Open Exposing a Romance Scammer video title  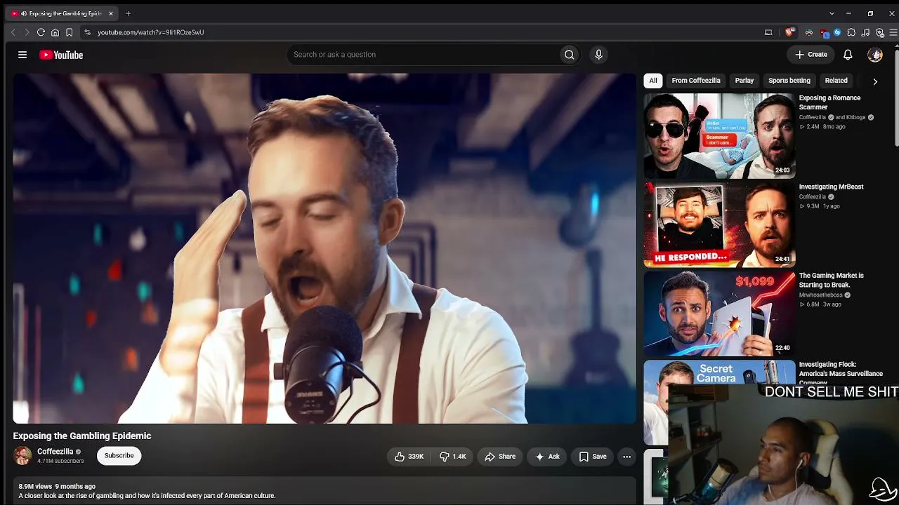point(829,102)
